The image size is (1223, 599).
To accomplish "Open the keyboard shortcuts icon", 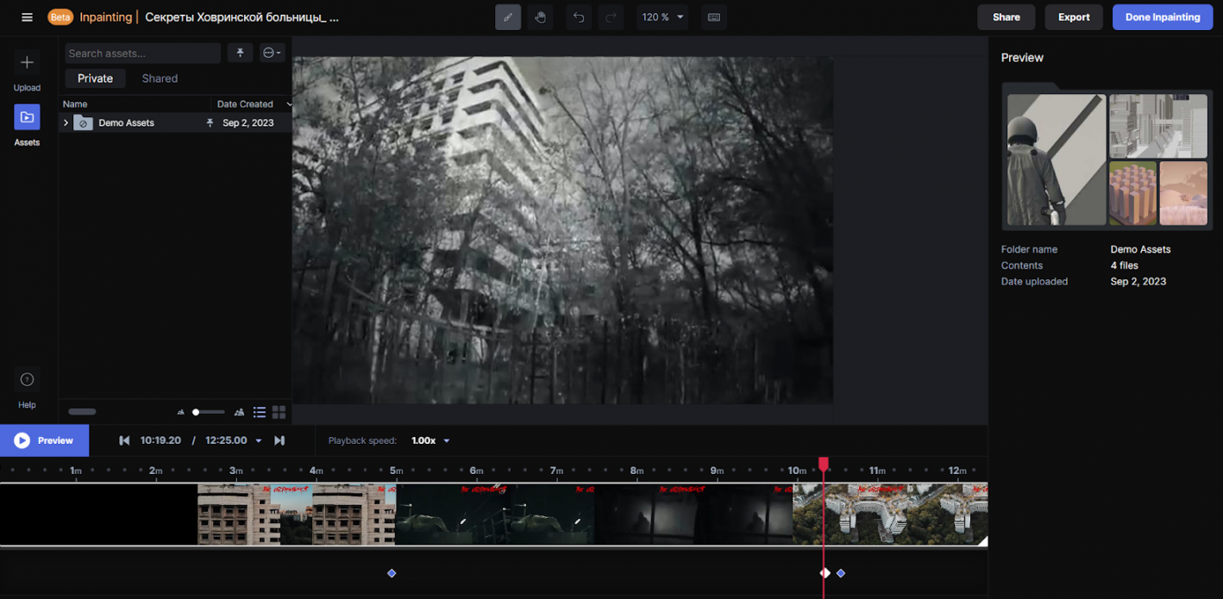I will pyautogui.click(x=713, y=17).
